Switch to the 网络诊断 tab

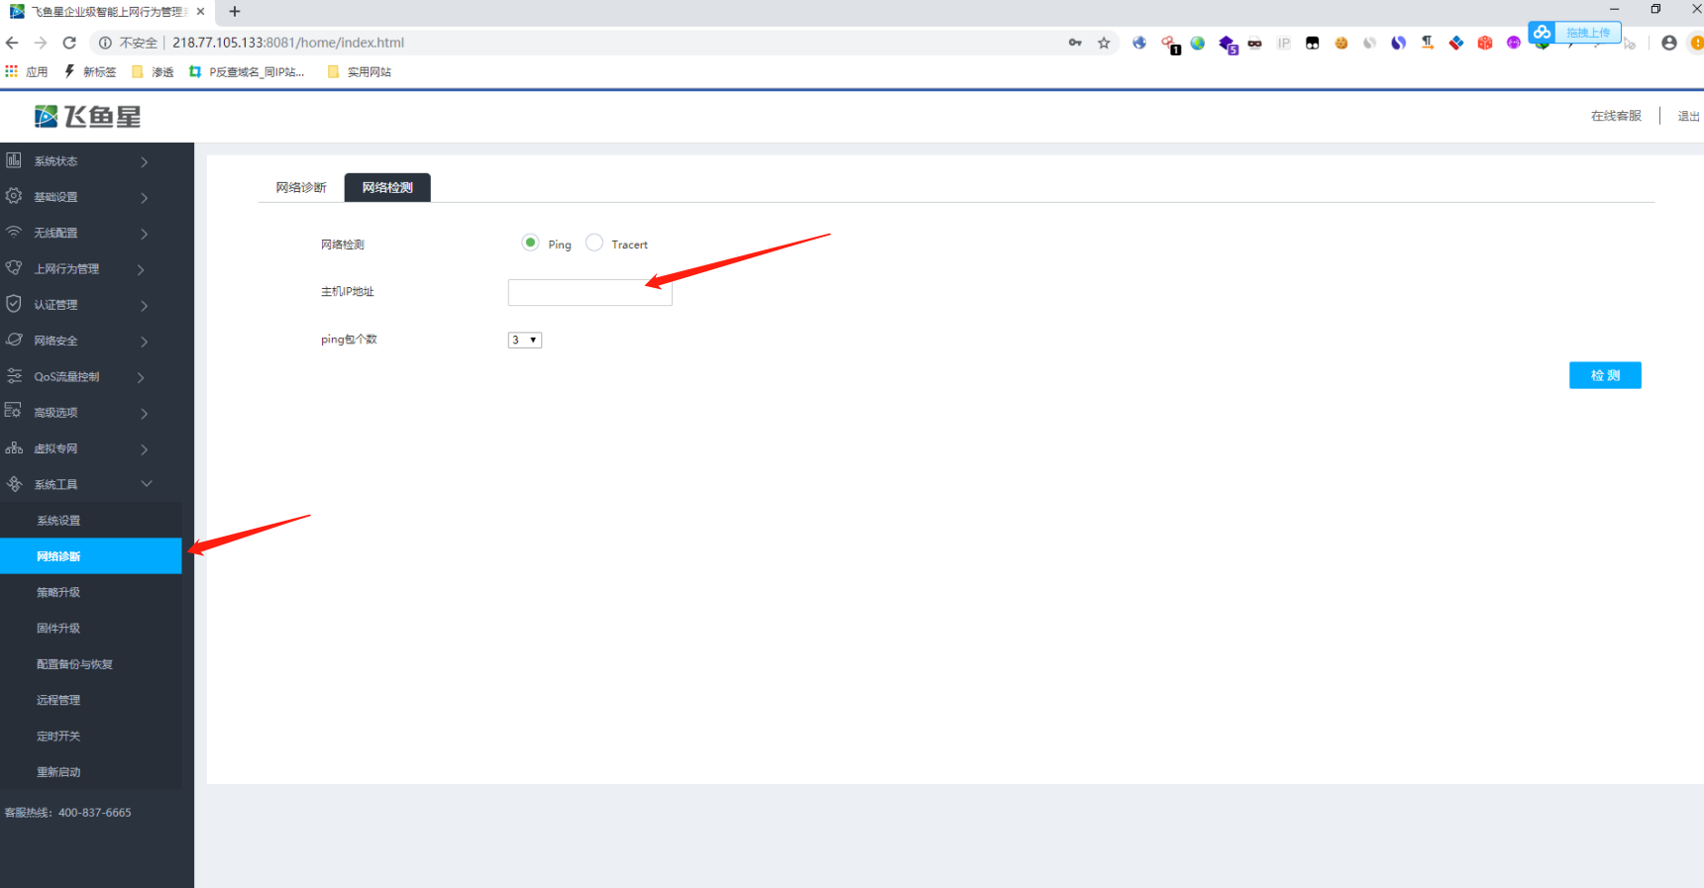click(301, 187)
